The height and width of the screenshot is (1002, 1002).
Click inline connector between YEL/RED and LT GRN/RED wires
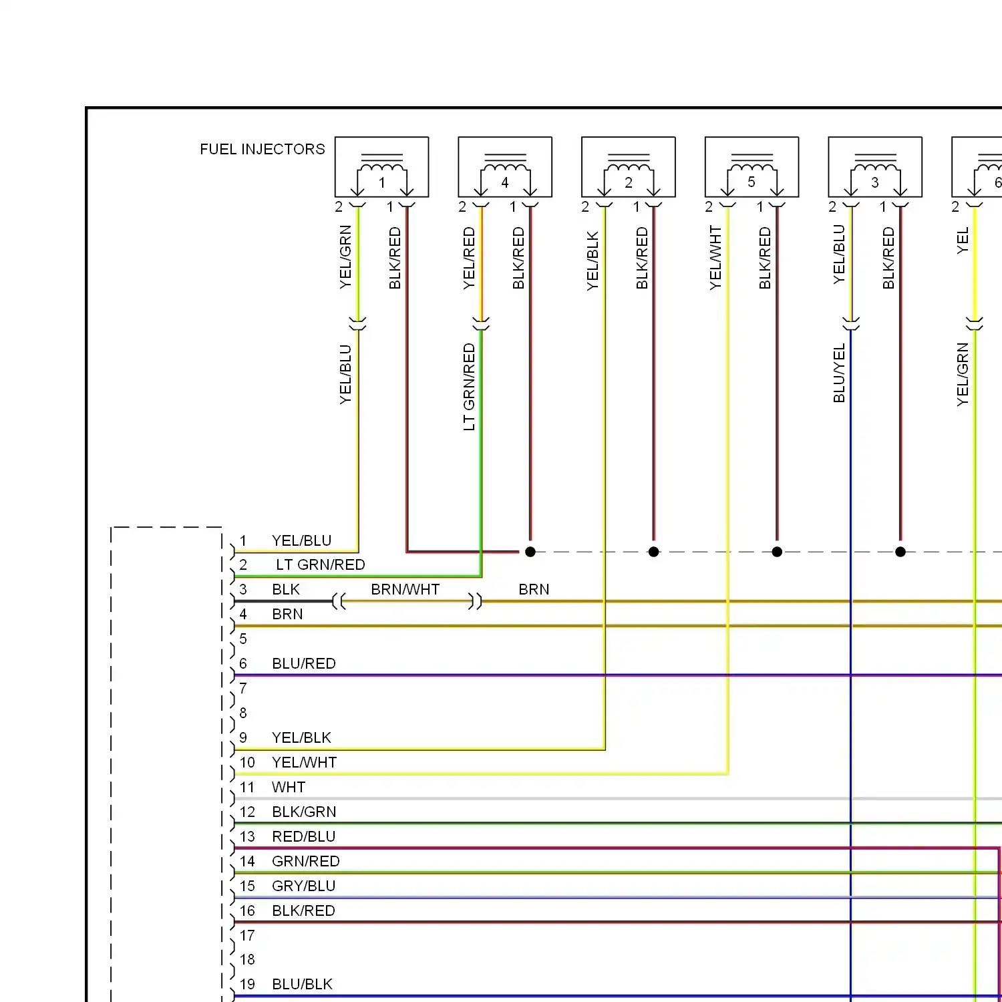coord(481,325)
